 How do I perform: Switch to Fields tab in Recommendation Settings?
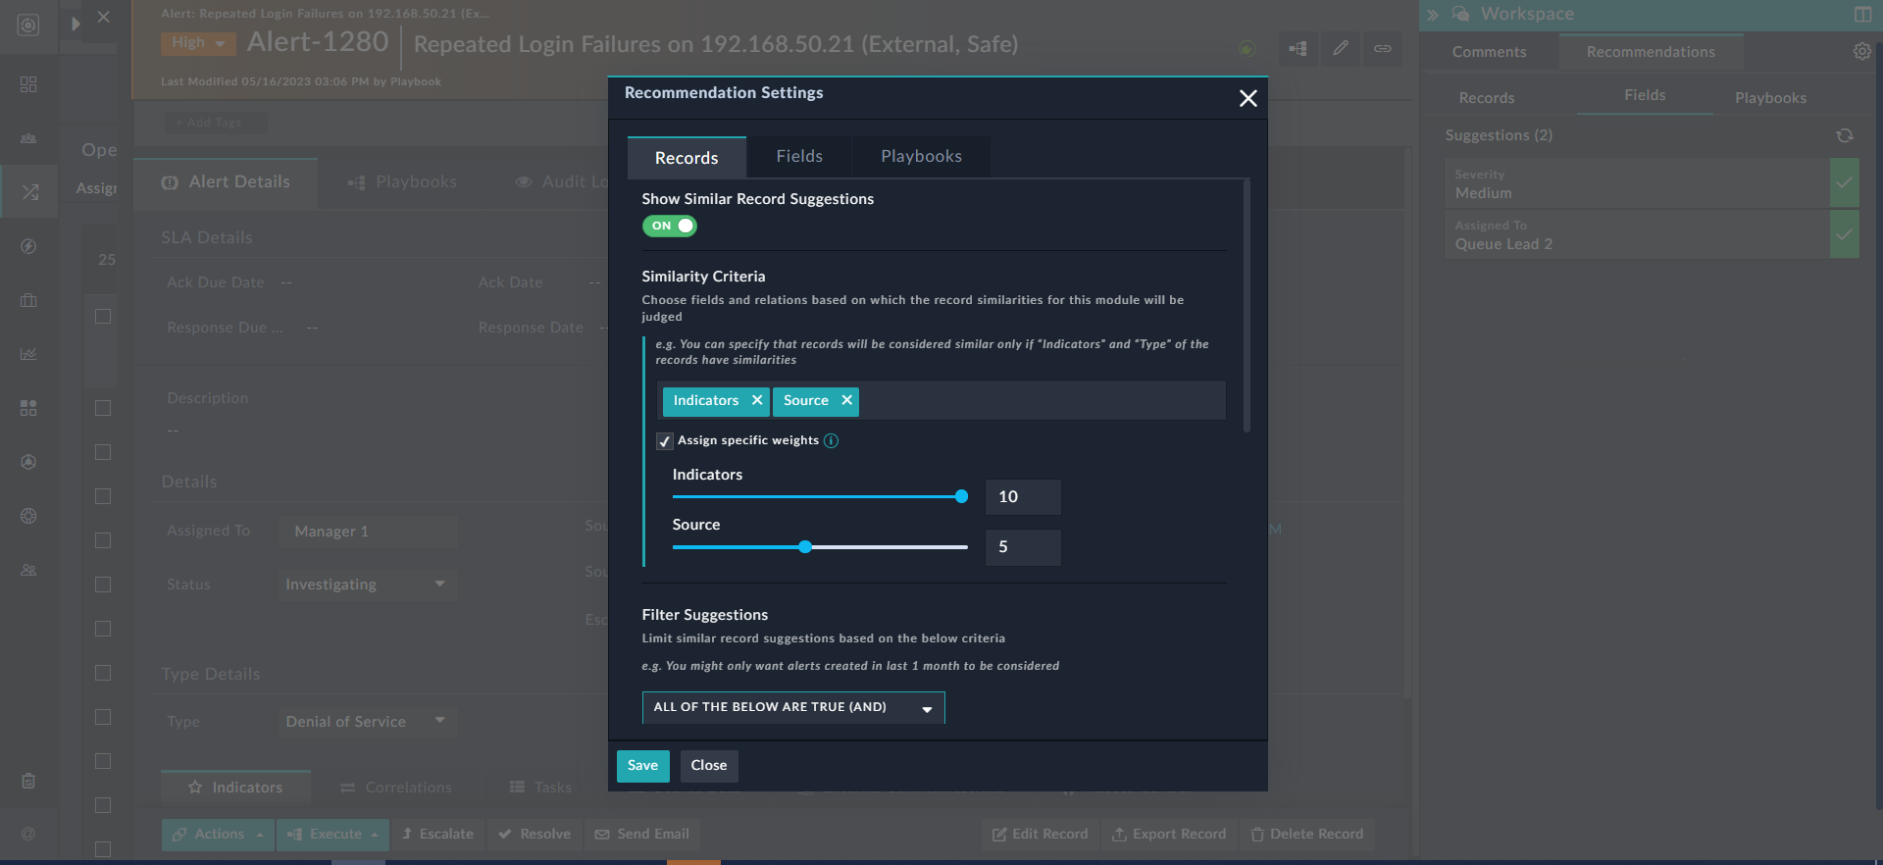[x=798, y=157]
